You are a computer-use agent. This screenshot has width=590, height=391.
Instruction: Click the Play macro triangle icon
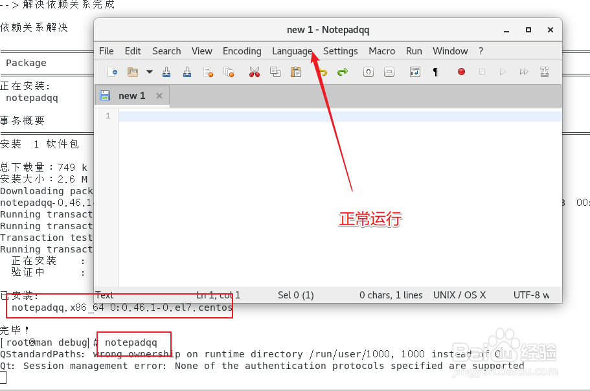[x=503, y=71]
